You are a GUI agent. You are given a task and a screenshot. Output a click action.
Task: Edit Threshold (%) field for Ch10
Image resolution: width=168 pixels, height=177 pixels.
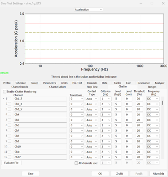139,146
